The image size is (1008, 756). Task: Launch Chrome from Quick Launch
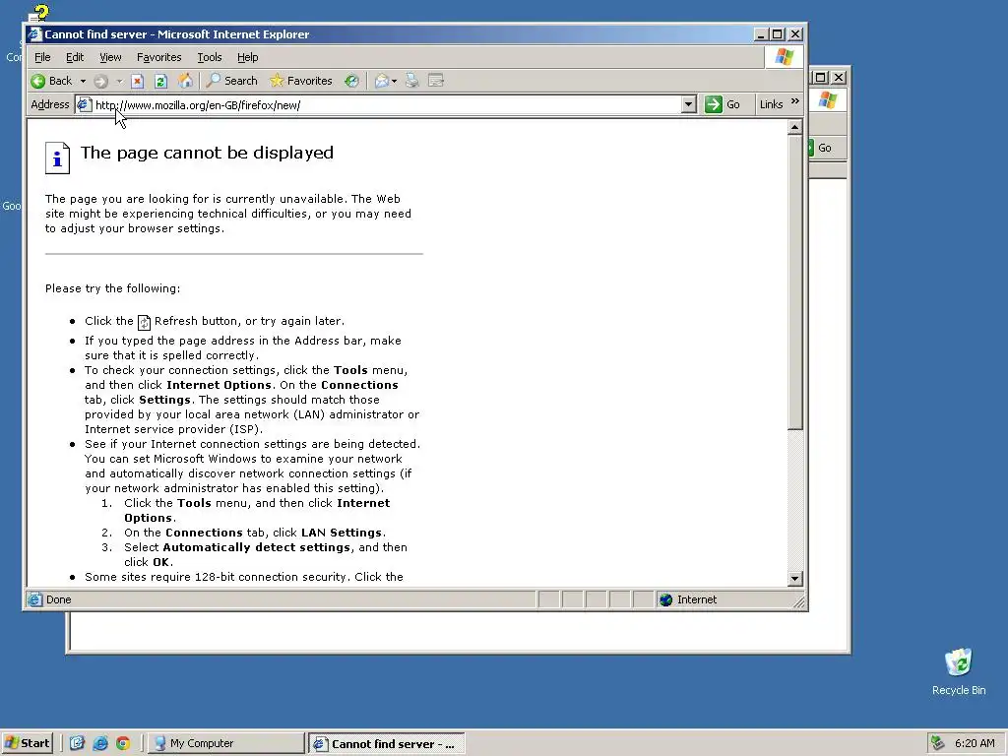[123, 743]
